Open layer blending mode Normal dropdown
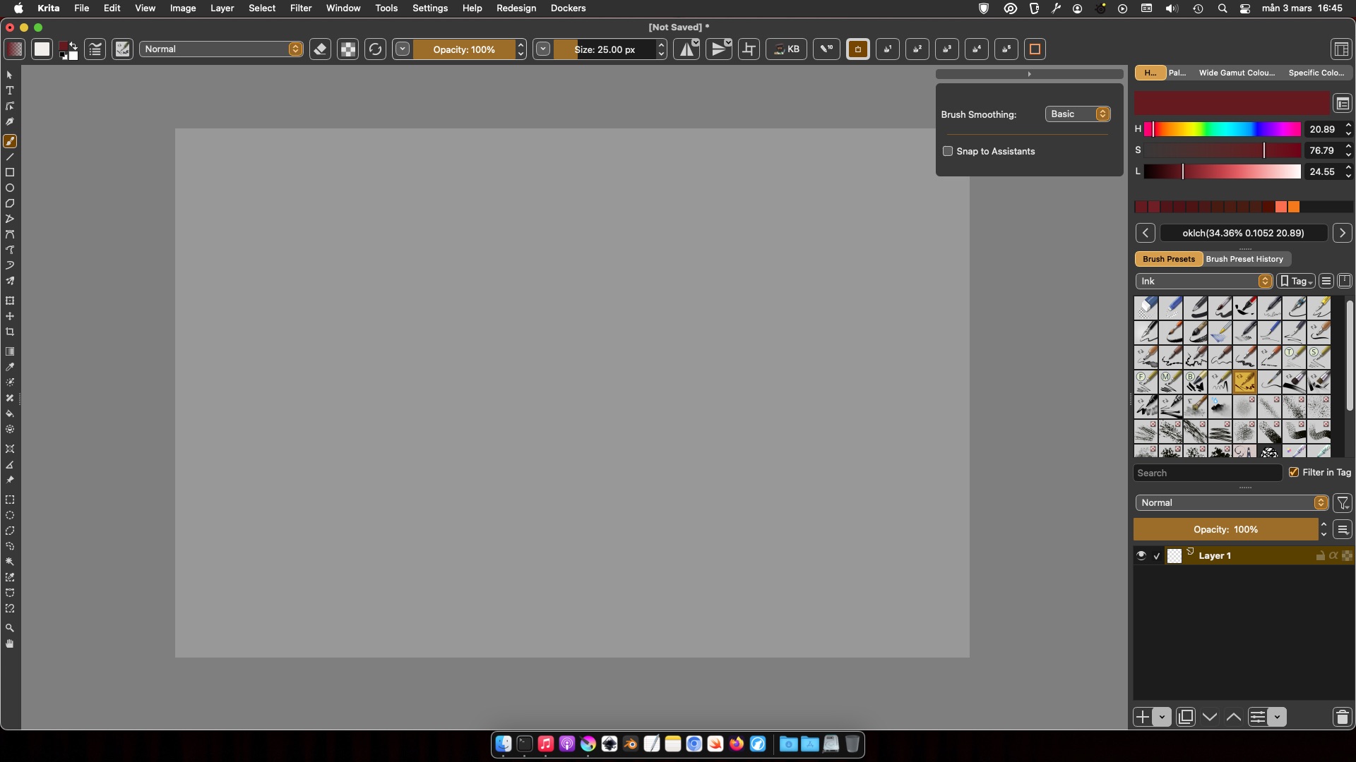Image resolution: width=1356 pixels, height=762 pixels. (x=1232, y=502)
